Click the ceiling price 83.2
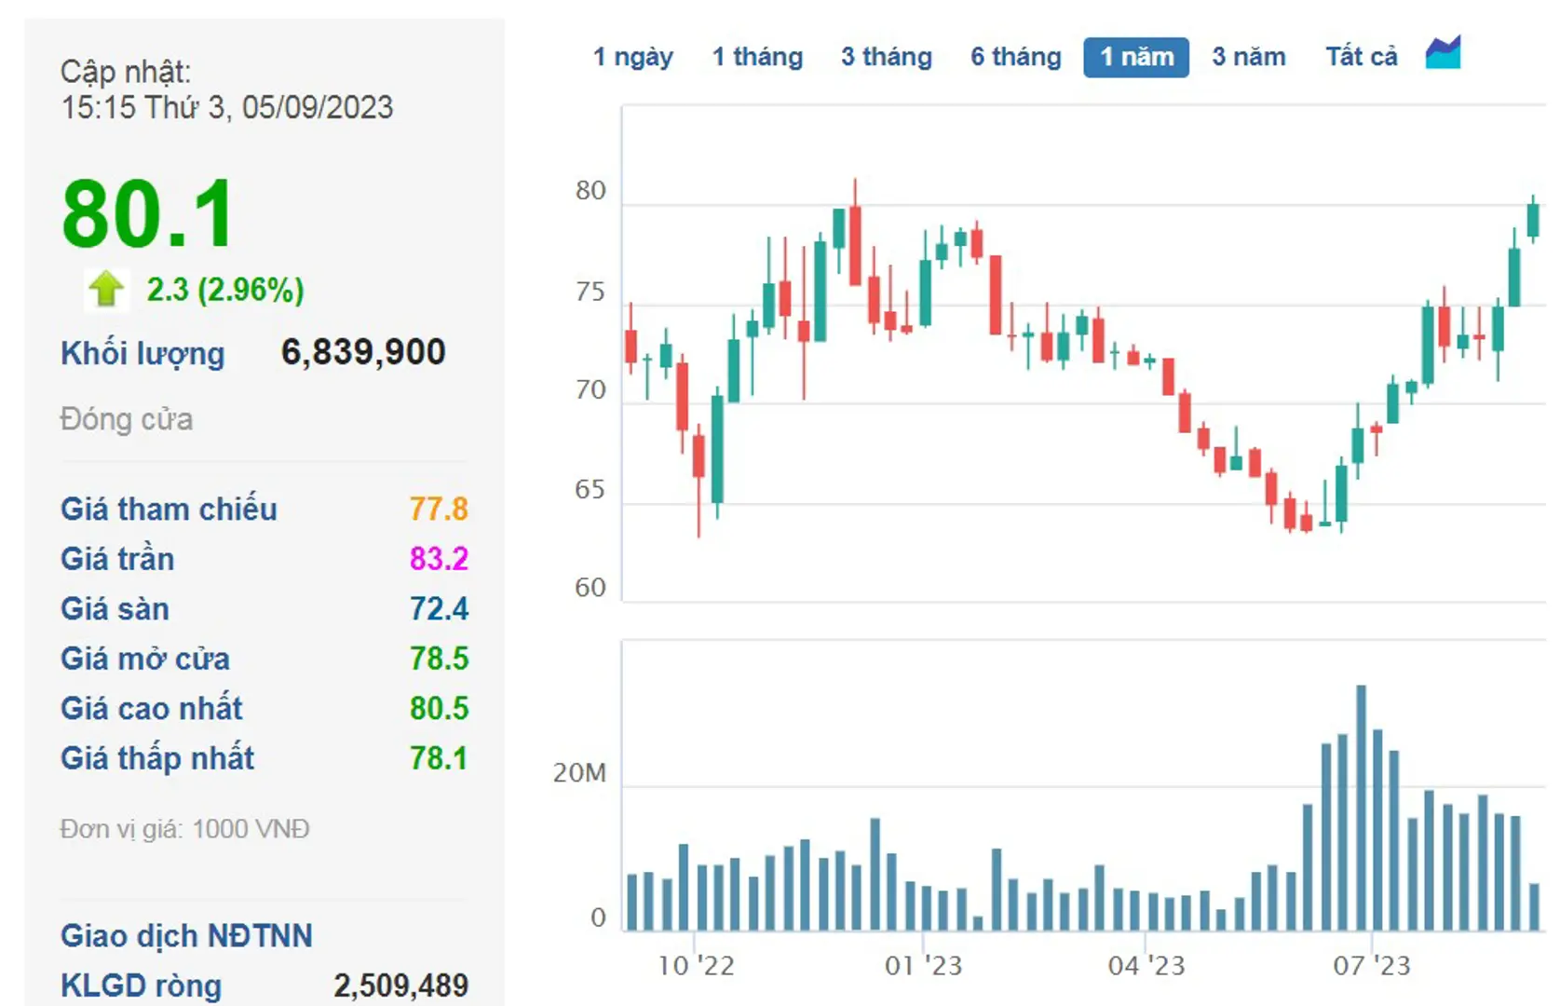 click(439, 559)
